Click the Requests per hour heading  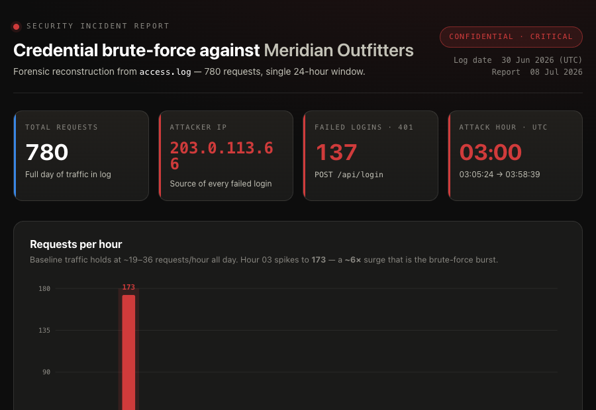click(76, 244)
